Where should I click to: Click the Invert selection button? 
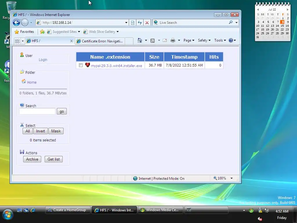[x=41, y=131]
